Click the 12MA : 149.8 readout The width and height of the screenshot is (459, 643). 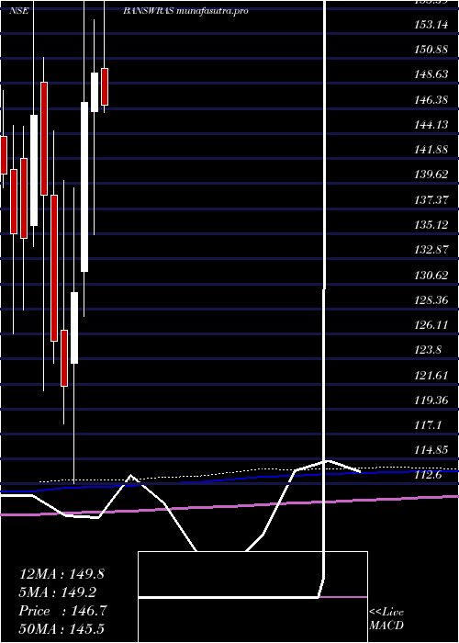pyautogui.click(x=62, y=574)
